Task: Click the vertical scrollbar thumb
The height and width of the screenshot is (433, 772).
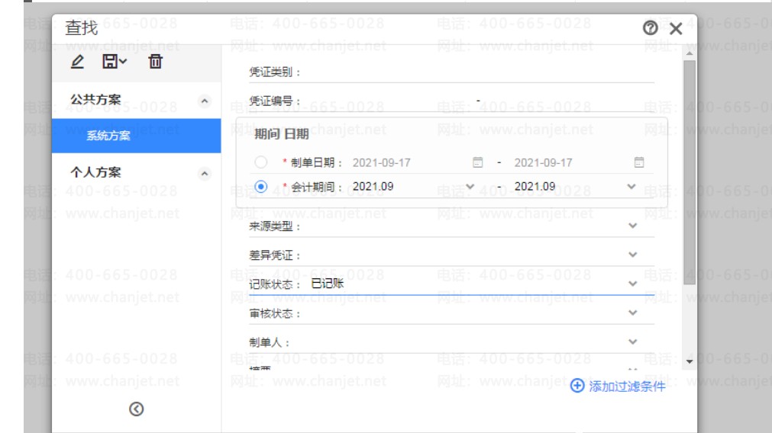Action: 690,172
